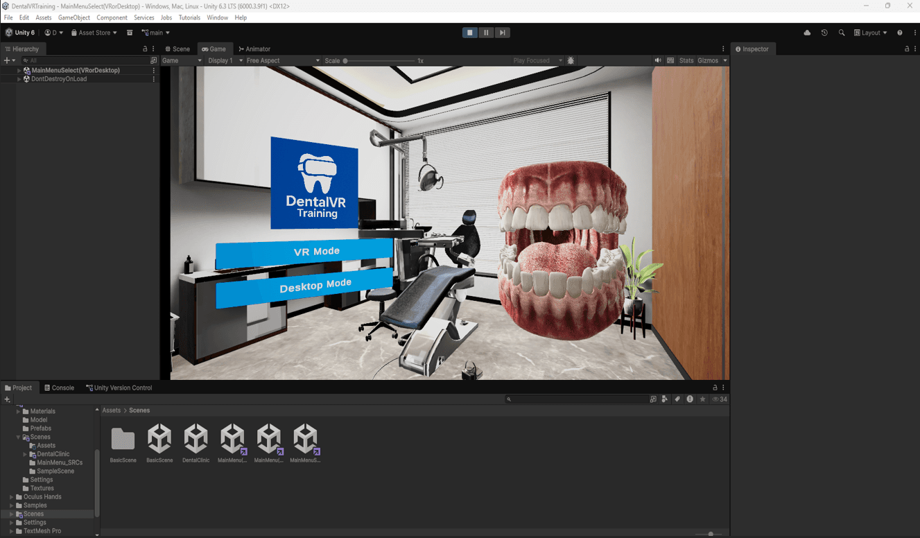
Task: Open the Gizmos options dropdown arrow
Action: pyautogui.click(x=725, y=60)
